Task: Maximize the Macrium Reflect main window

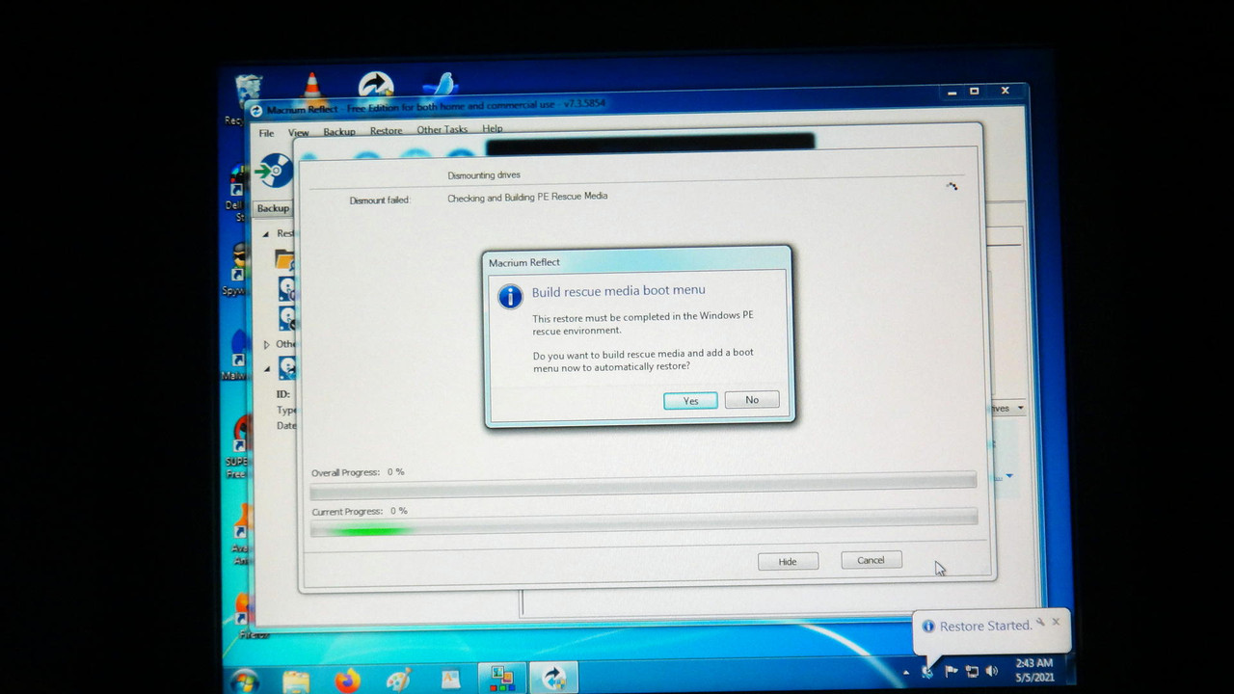Action: (975, 92)
